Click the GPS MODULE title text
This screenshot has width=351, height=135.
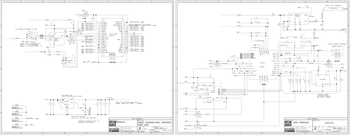tap(301, 123)
